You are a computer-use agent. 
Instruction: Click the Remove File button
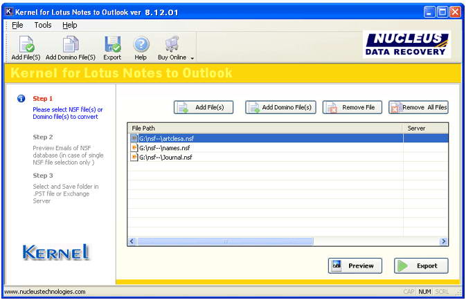(352, 107)
